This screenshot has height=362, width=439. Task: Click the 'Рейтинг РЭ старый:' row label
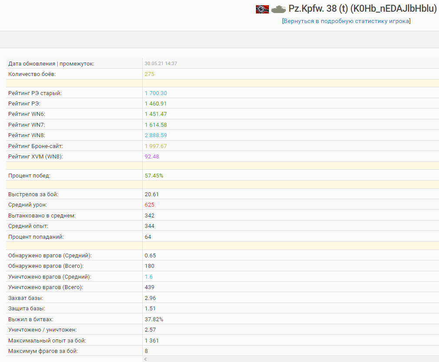35,93
